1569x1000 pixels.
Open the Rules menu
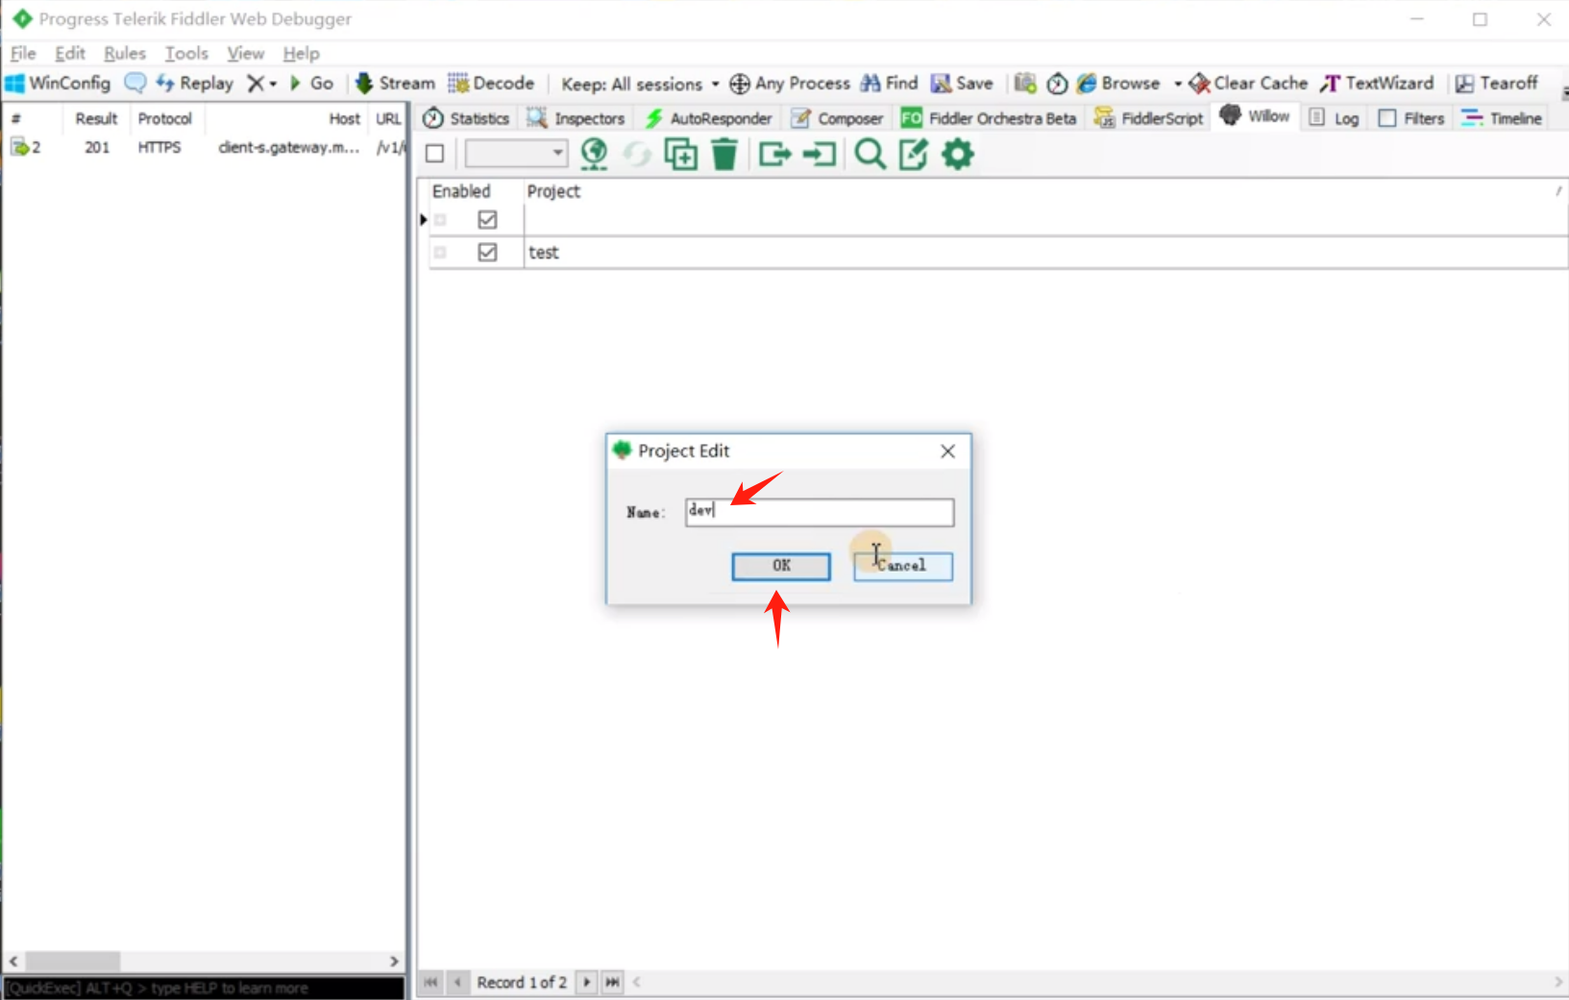(x=125, y=54)
